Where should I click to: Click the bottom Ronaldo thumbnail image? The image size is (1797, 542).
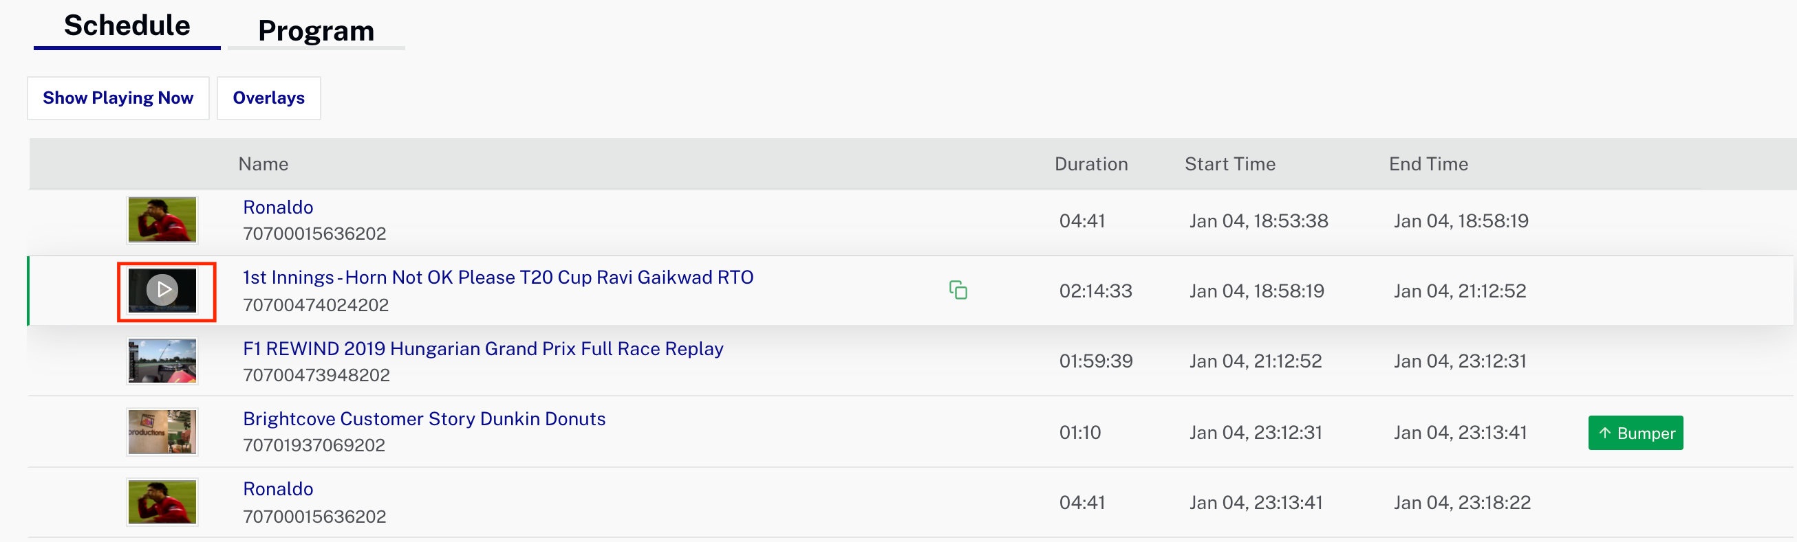coord(162,502)
